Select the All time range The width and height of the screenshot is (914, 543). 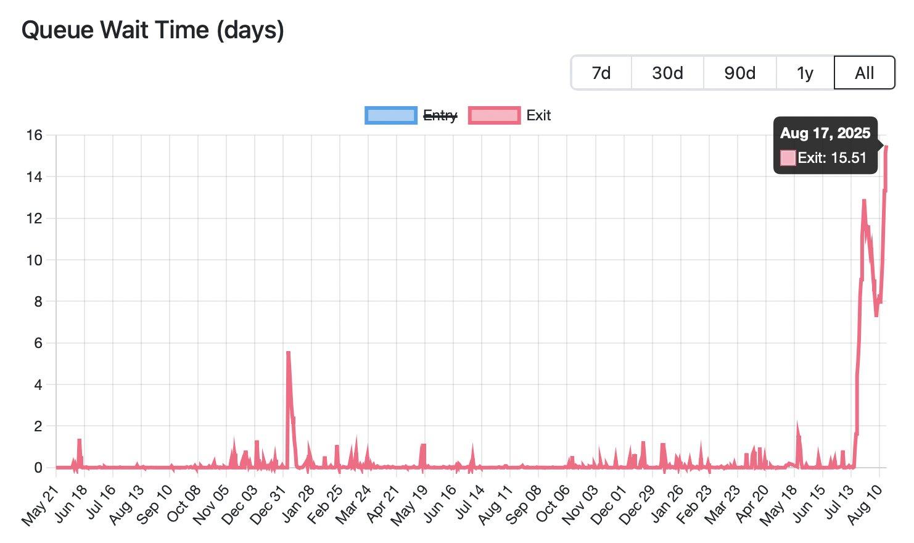864,73
